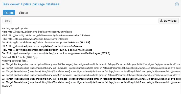
Task: Click the disabled Stop button
Action: tap(7, 21)
